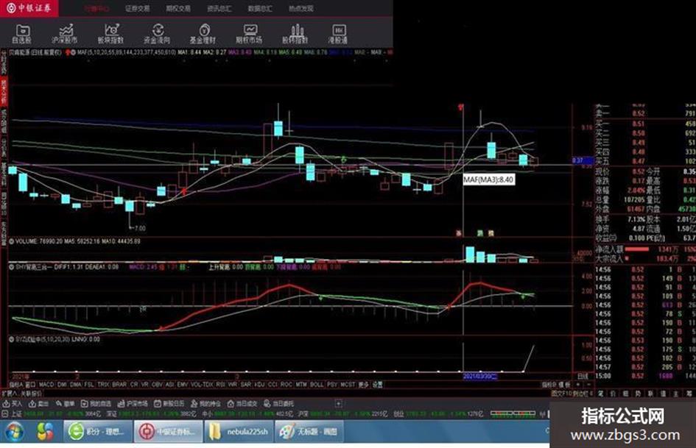
Task: Select the VOL-TDX indicator tab
Action: point(202,385)
